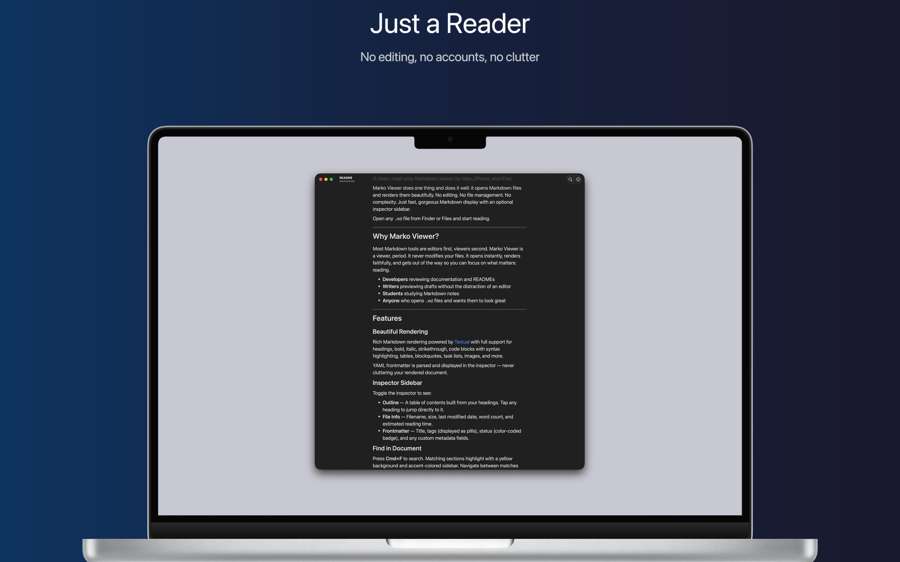The height and width of the screenshot is (562, 900).
Task: Open the search magnifier in the toolbar
Action: point(570,179)
